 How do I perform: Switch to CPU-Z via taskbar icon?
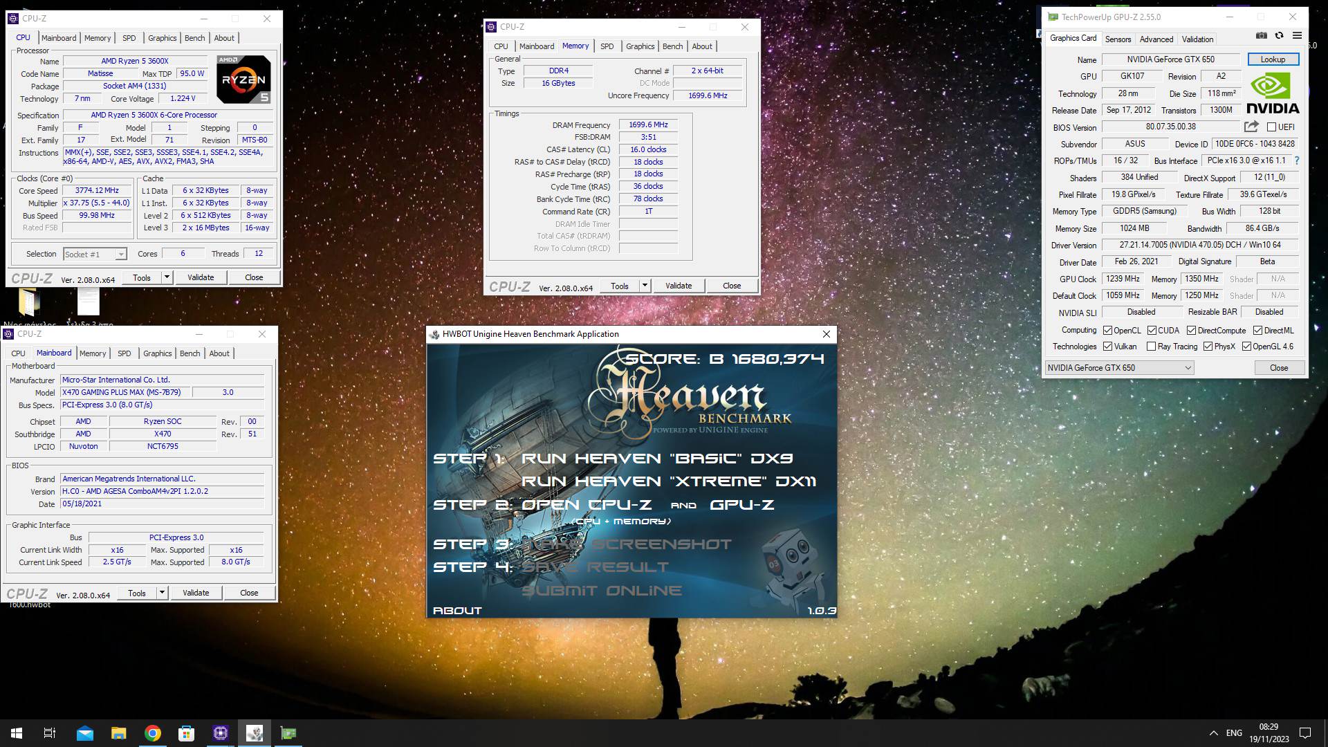[220, 733]
